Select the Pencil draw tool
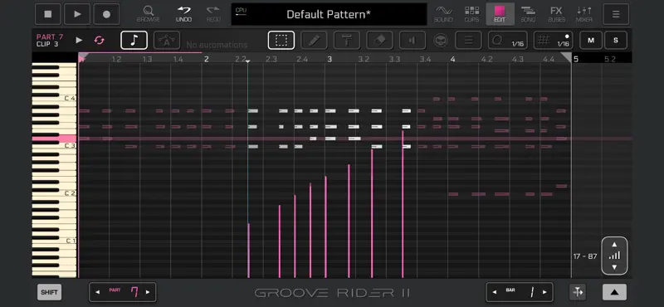664x307 pixels. pyautogui.click(x=314, y=40)
